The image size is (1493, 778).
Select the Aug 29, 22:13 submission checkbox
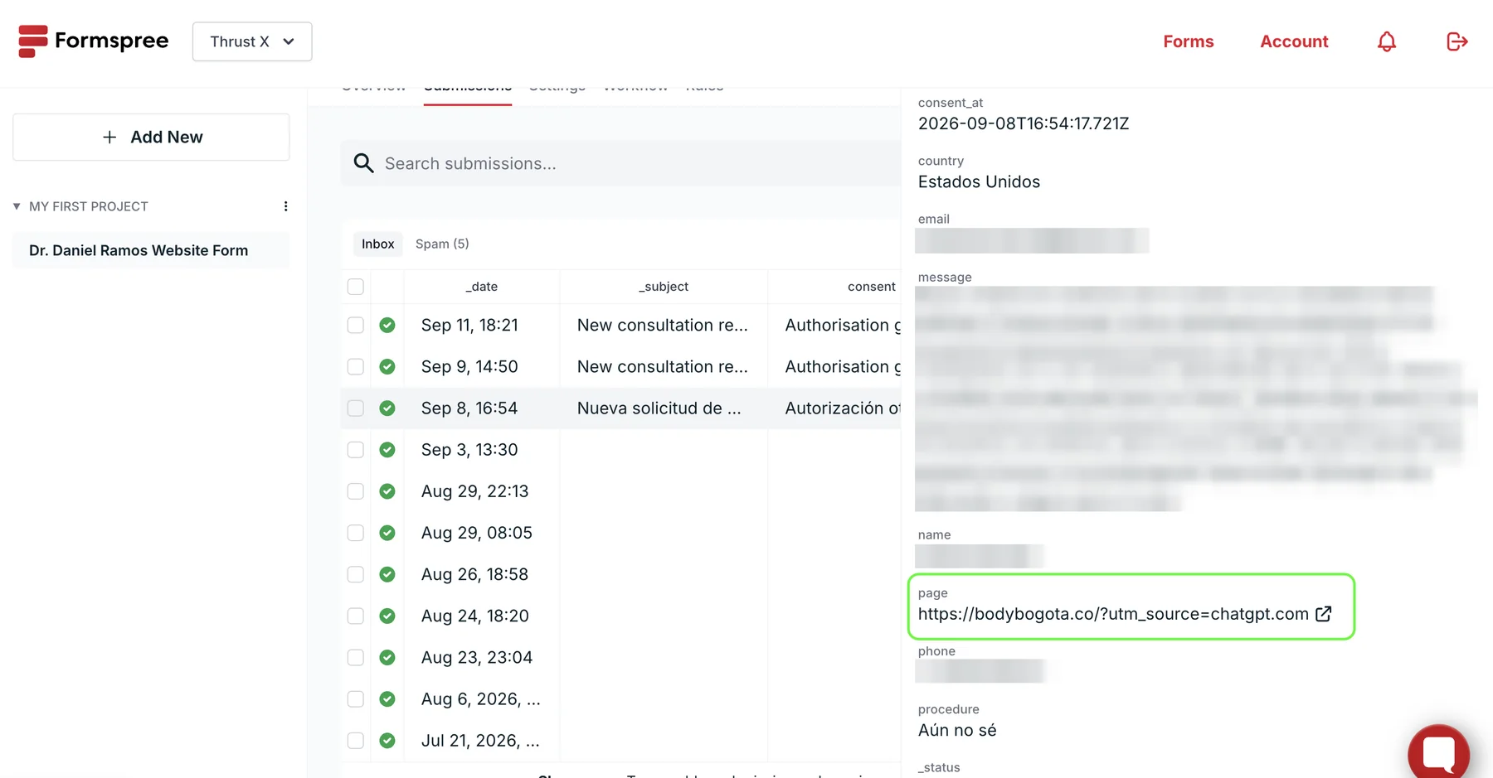point(356,491)
